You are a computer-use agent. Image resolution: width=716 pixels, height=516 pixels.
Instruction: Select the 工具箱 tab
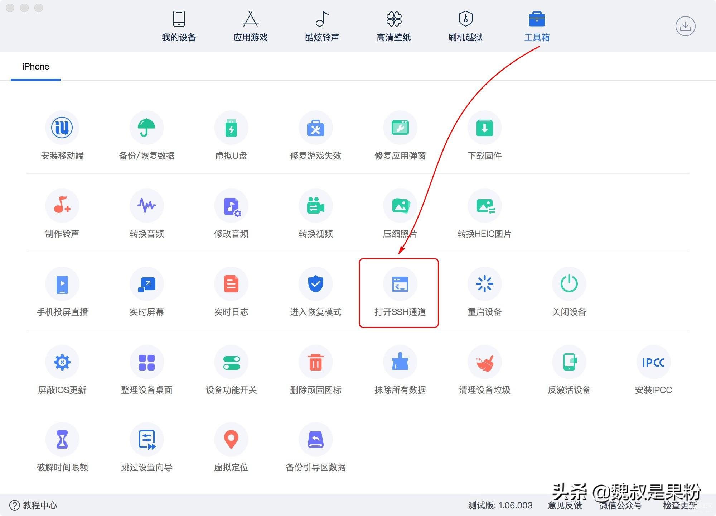pyautogui.click(x=537, y=27)
